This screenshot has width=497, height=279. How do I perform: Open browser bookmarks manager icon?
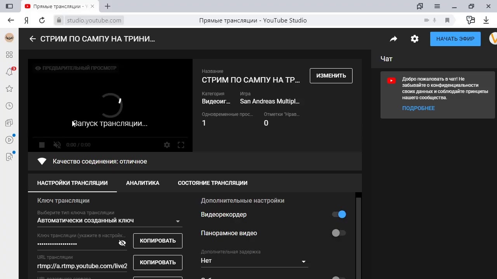tap(420, 6)
